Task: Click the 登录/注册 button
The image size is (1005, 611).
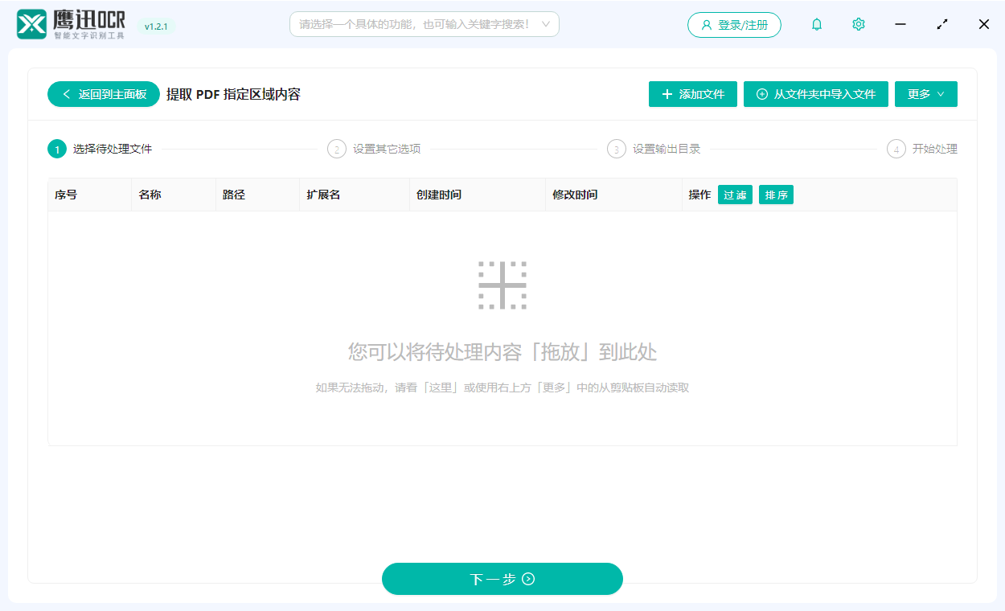Action: (734, 25)
